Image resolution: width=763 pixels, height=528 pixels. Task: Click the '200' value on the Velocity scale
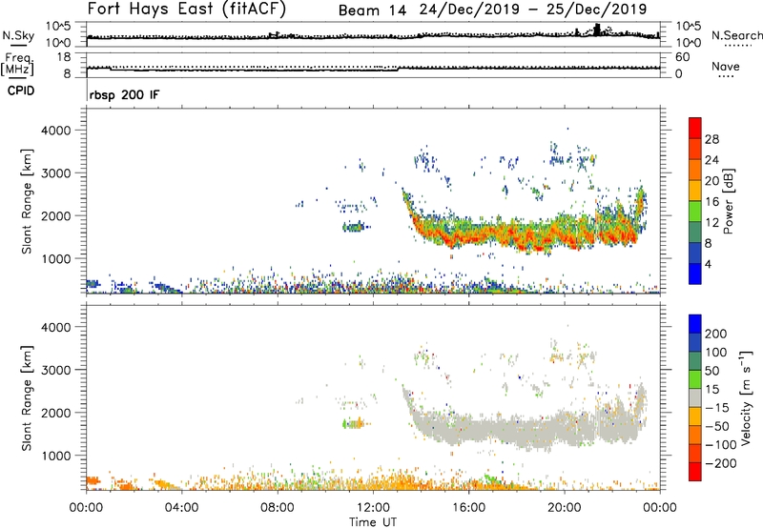715,334
